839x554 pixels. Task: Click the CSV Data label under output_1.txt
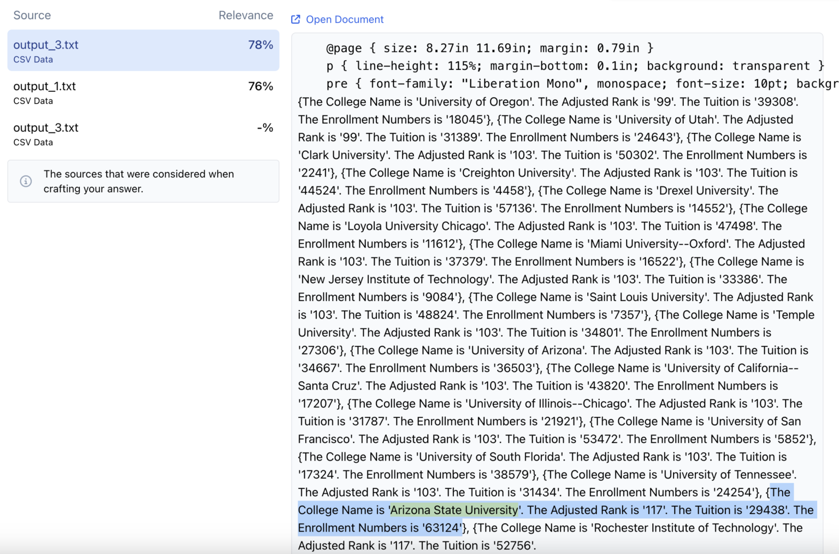tap(33, 101)
